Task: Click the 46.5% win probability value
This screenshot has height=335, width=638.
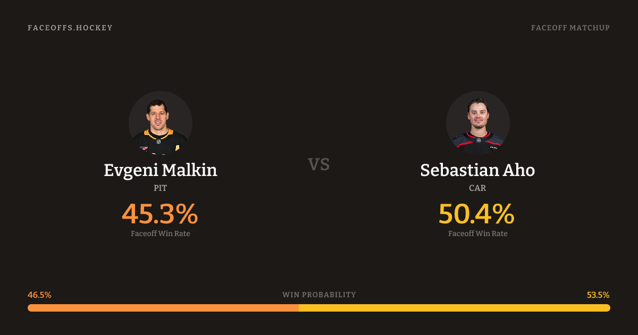Action: tap(40, 295)
